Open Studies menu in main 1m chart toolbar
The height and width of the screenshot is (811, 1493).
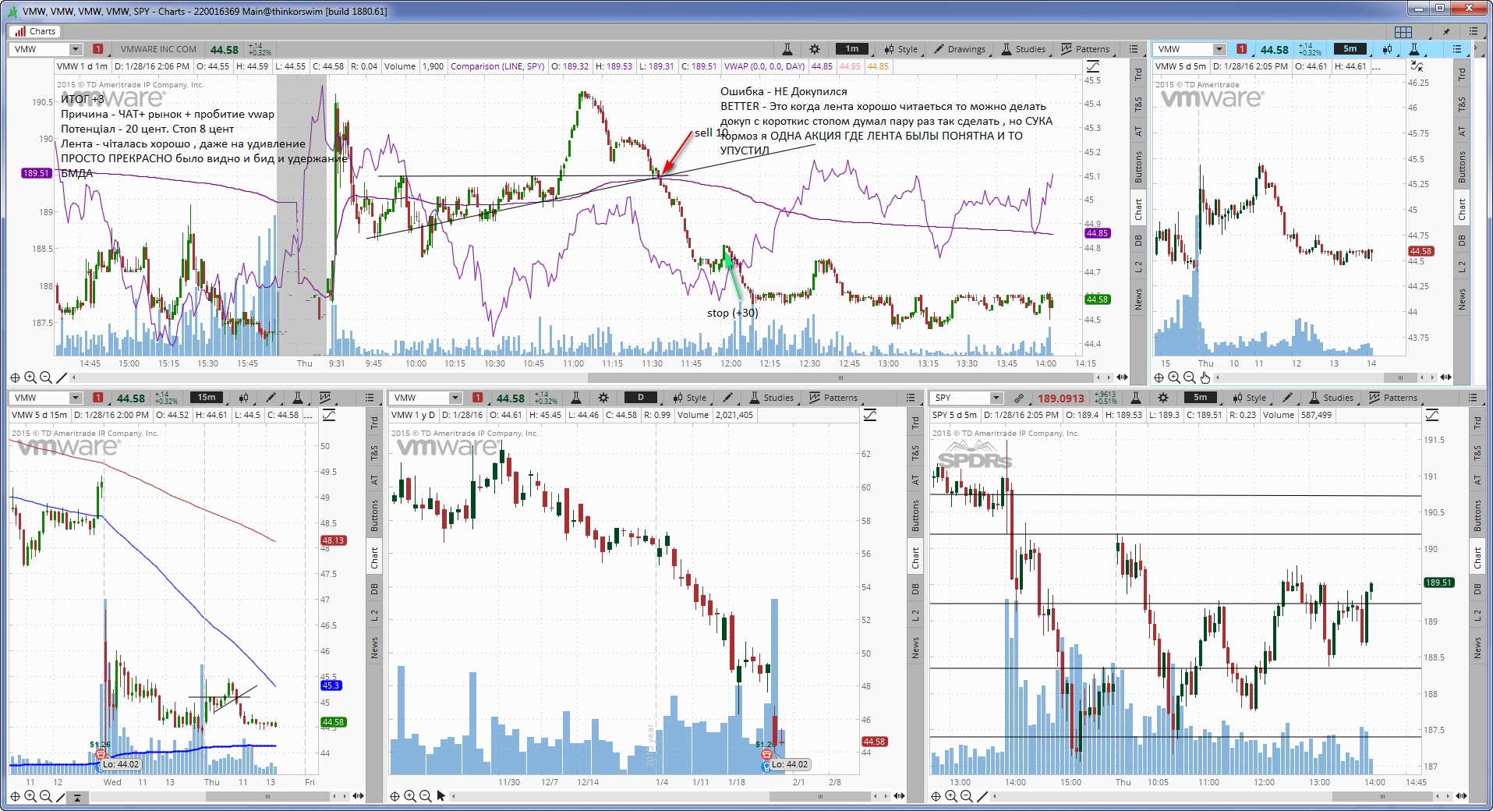coord(1024,49)
